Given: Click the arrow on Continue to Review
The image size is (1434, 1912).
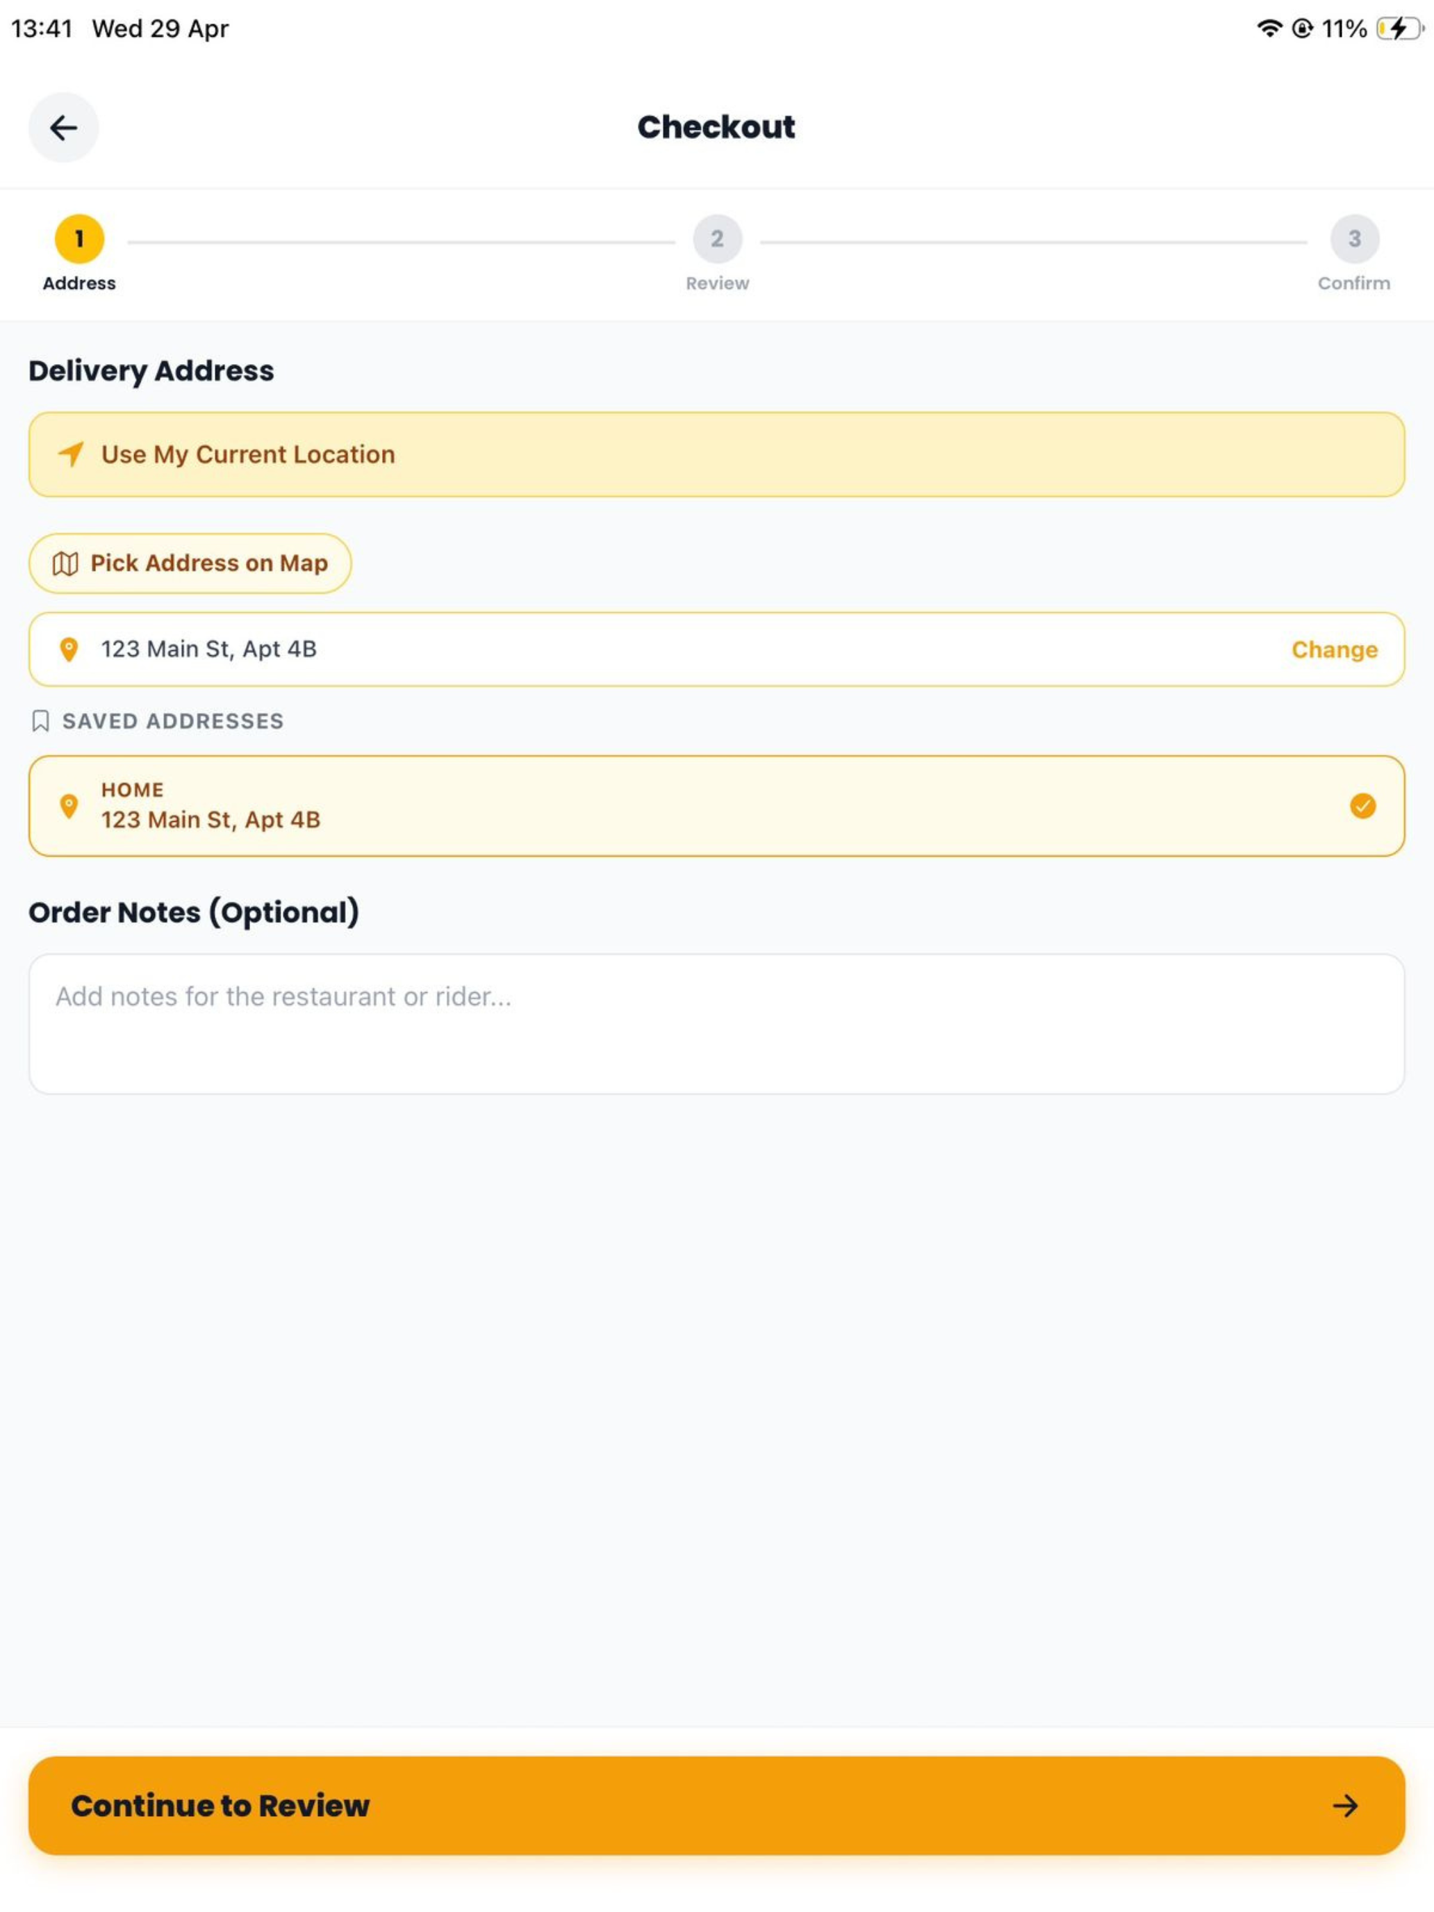Looking at the screenshot, I should (x=1345, y=1805).
